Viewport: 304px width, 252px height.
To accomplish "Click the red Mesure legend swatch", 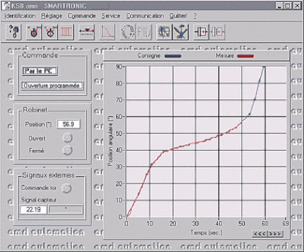I will tap(246, 56).
